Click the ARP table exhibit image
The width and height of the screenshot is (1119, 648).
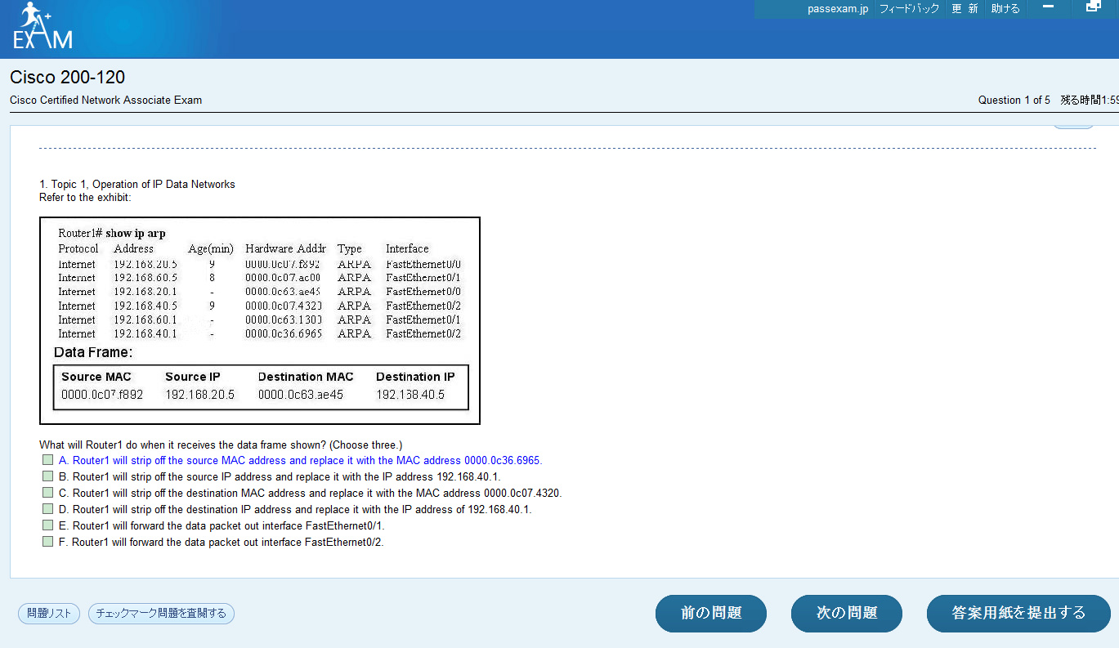pyautogui.click(x=260, y=320)
